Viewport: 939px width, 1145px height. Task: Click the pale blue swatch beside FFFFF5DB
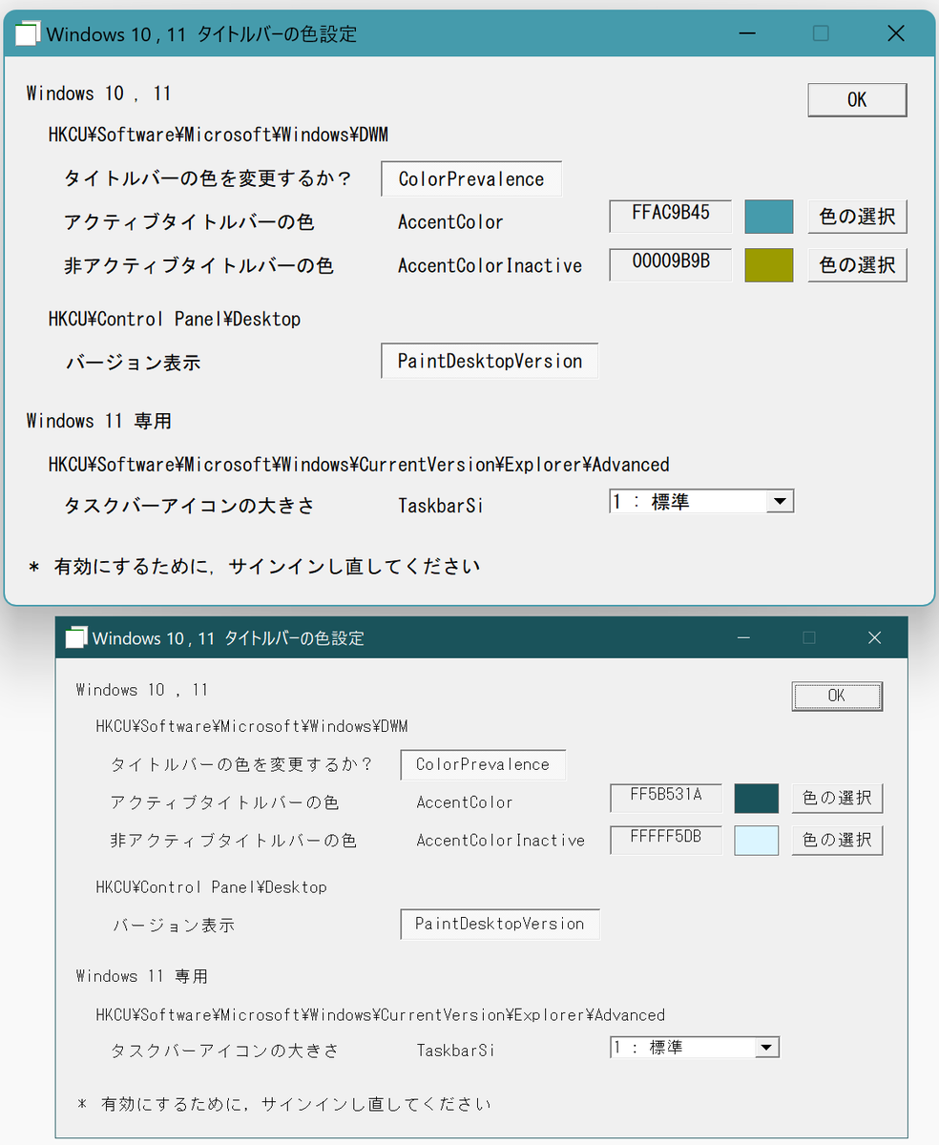[x=757, y=841]
